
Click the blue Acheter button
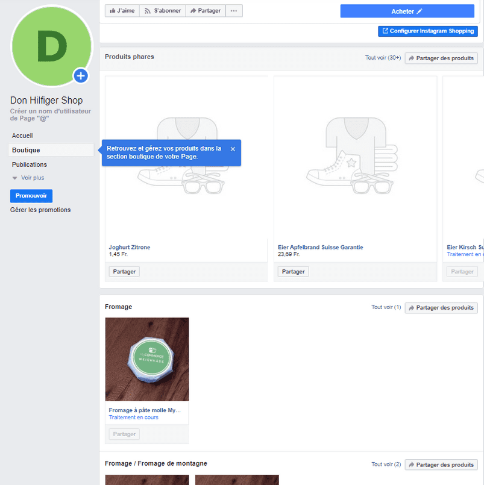point(407,11)
